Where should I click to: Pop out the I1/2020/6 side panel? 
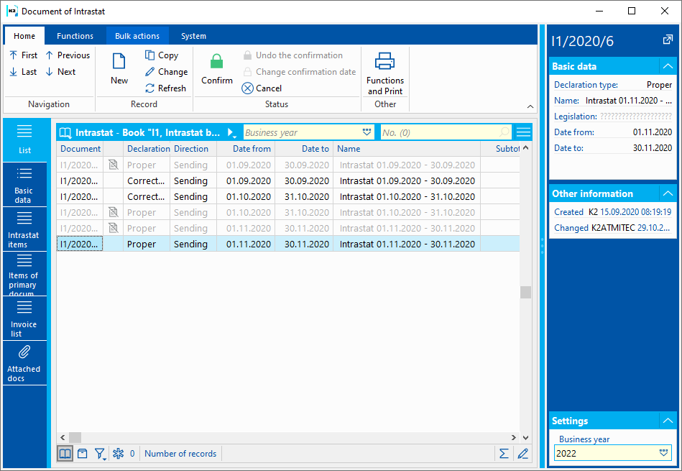click(x=668, y=40)
